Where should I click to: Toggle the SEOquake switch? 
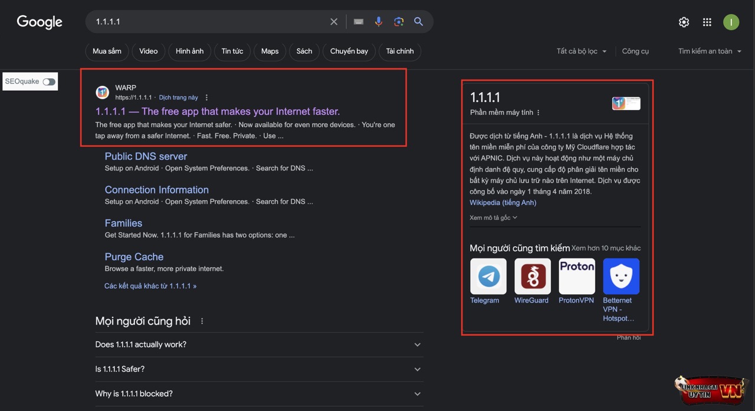click(x=49, y=82)
